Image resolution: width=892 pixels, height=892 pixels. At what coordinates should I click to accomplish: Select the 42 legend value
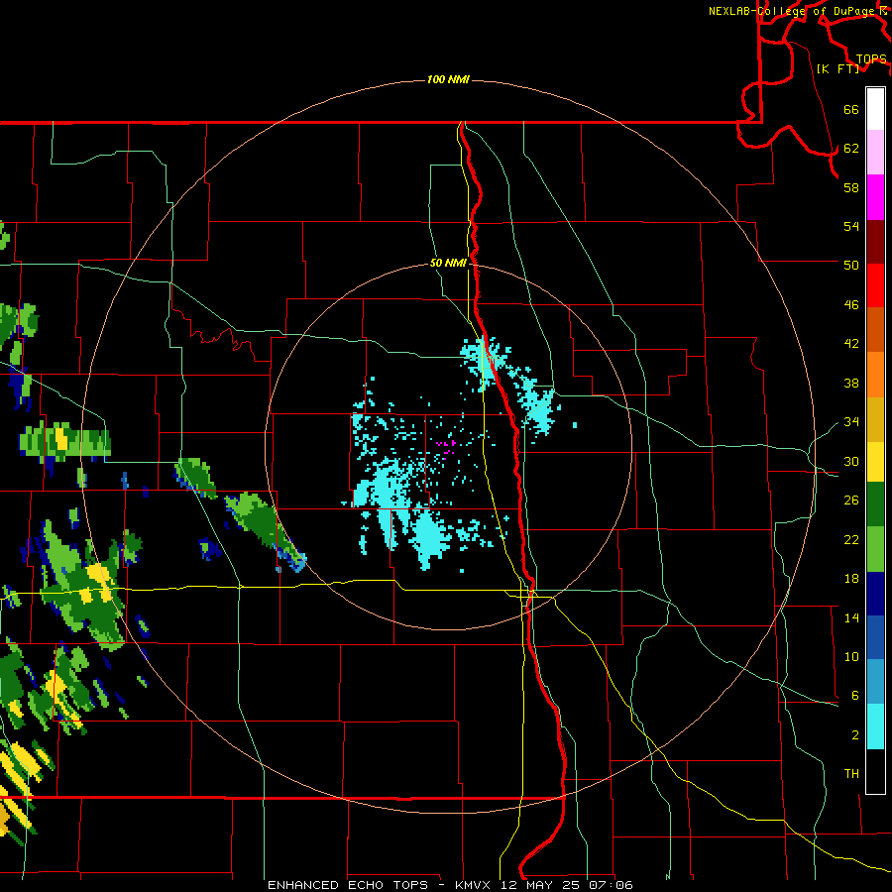(x=851, y=344)
